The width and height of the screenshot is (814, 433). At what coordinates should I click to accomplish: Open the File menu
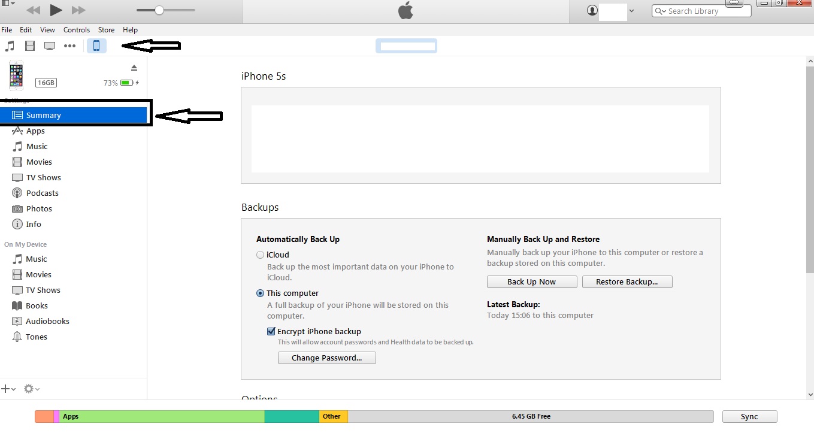(x=7, y=30)
